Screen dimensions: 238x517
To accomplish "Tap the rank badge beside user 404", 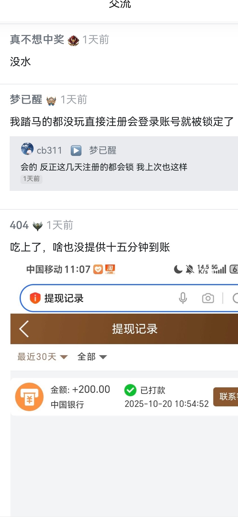I will tap(37, 226).
